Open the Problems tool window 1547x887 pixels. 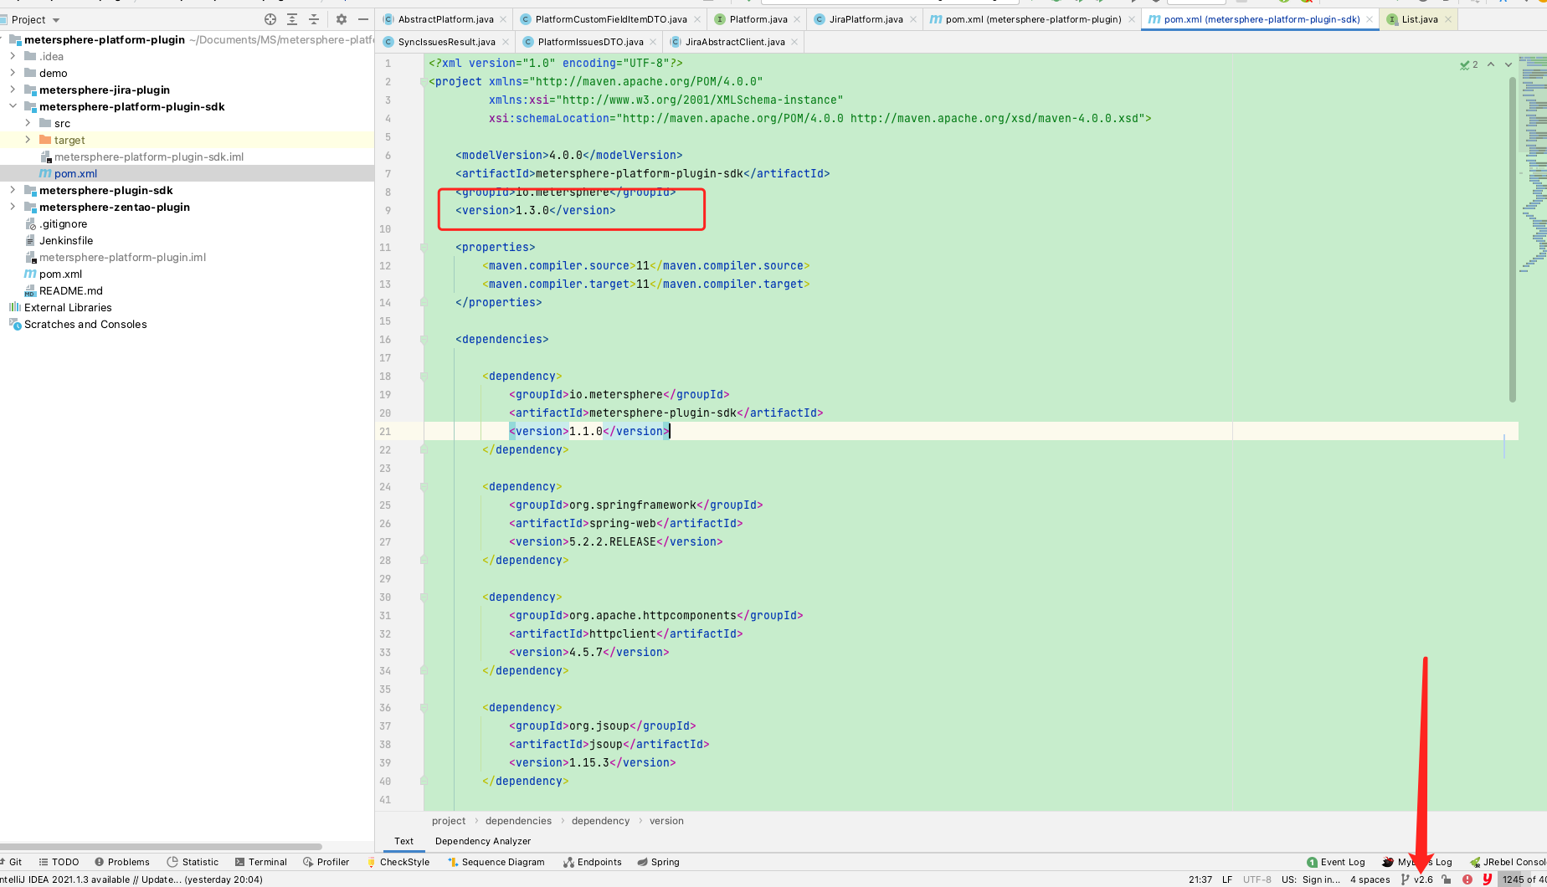coord(122,862)
